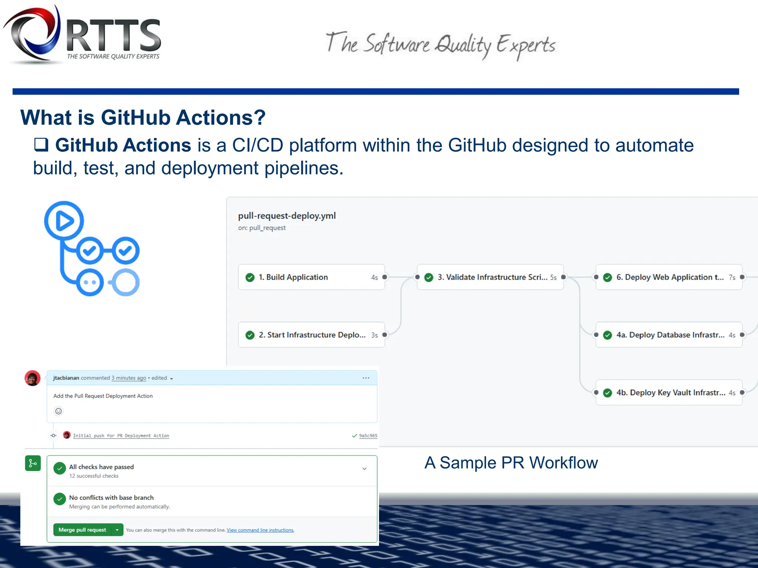Open the '1. Build Application' job
The width and height of the screenshot is (758, 568).
(312, 277)
